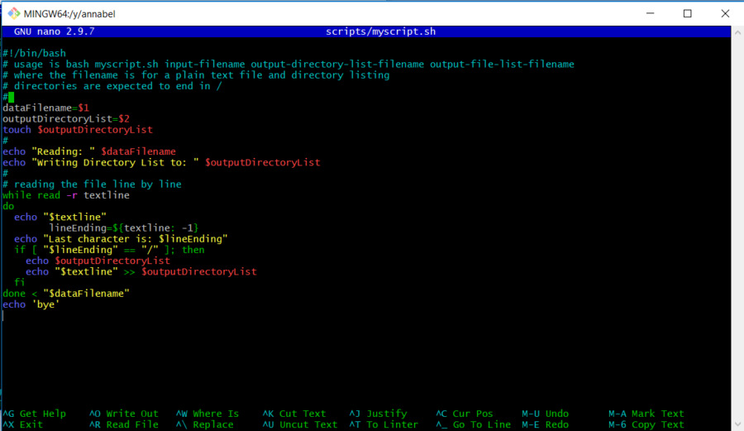Click the ^W Where Is shortcut
This screenshot has height=431, width=744.
207,414
